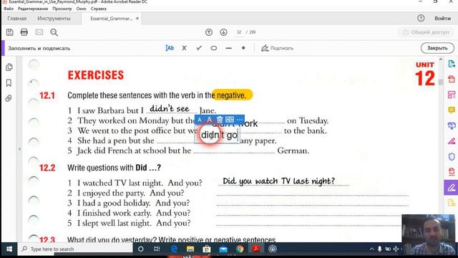Open File Explorer from the taskbar
Image resolution: width=458 pixels, height=258 pixels.
[190, 249]
